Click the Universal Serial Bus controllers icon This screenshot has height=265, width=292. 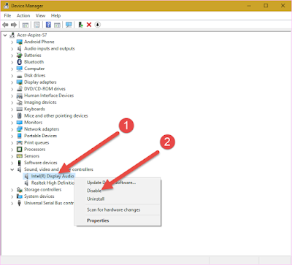coord(20,203)
